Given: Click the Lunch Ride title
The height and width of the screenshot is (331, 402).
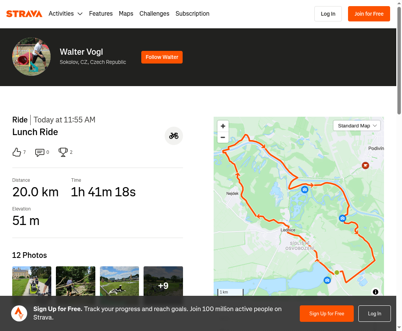Looking at the screenshot, I should click(x=35, y=132).
